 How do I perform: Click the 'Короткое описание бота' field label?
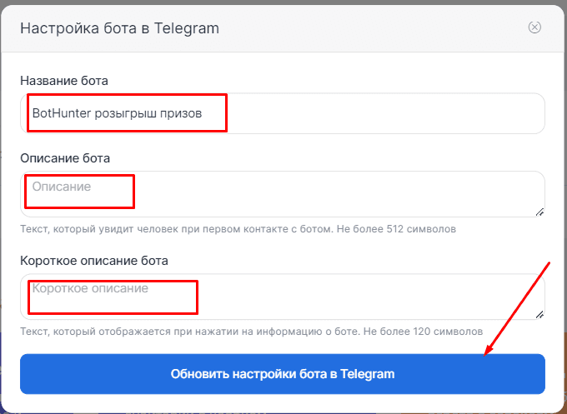pyautogui.click(x=94, y=260)
